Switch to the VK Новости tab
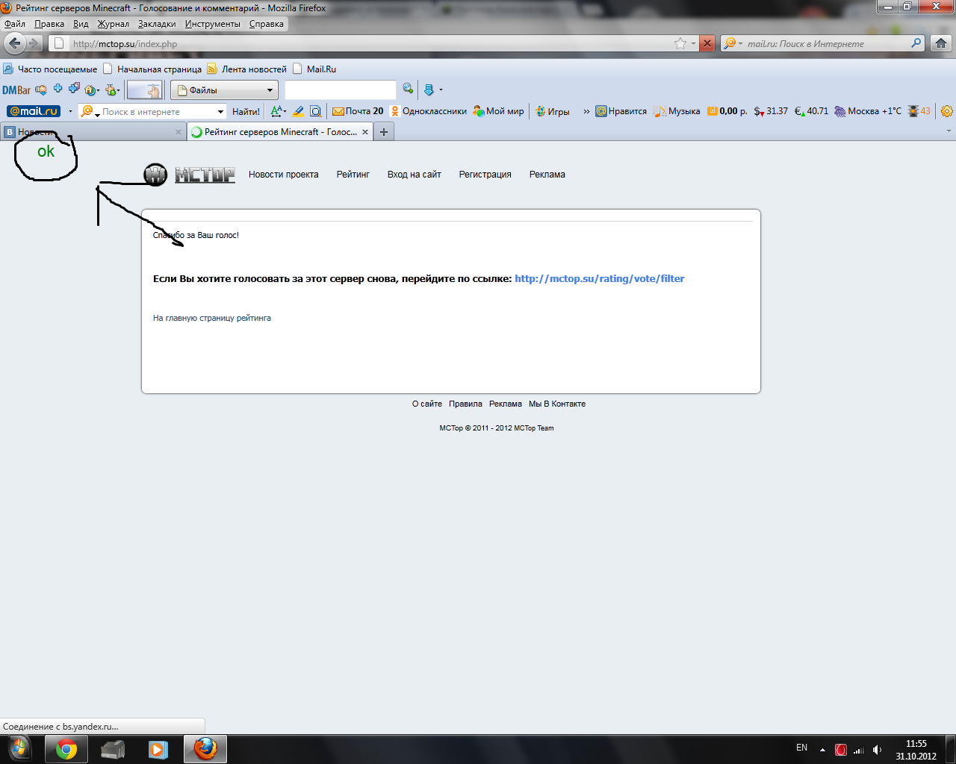956x764 pixels. click(x=90, y=132)
